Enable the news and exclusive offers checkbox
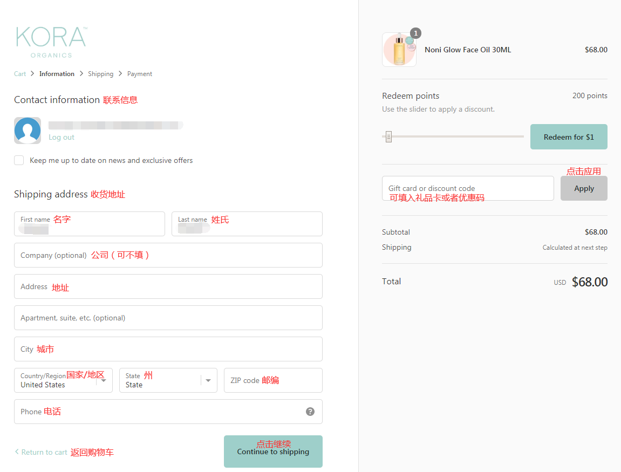621x472 pixels. [19, 160]
